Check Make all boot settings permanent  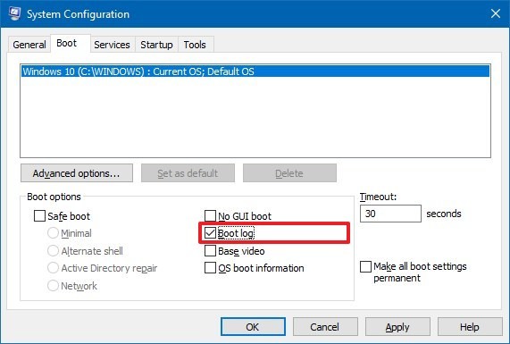coord(365,266)
